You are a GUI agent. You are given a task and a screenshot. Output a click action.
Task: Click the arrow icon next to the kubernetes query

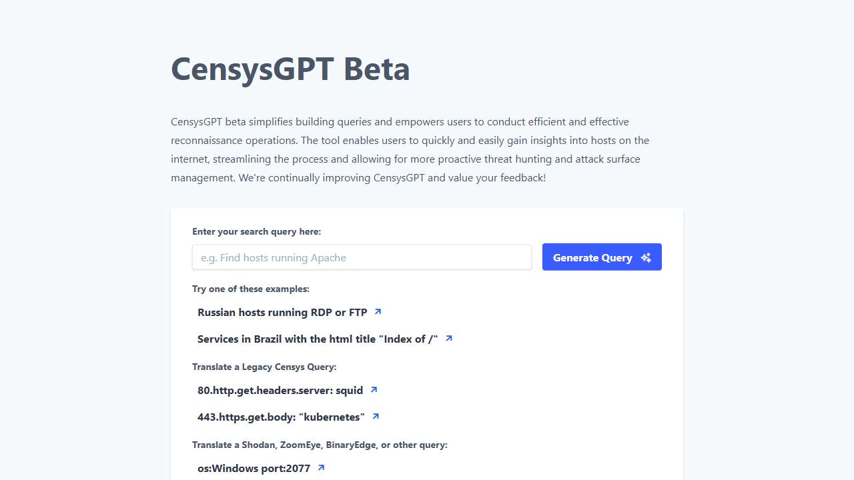point(375,416)
